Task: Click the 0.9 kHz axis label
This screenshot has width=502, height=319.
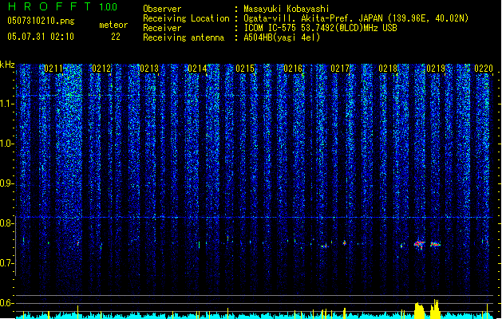Action: [x=6, y=183]
